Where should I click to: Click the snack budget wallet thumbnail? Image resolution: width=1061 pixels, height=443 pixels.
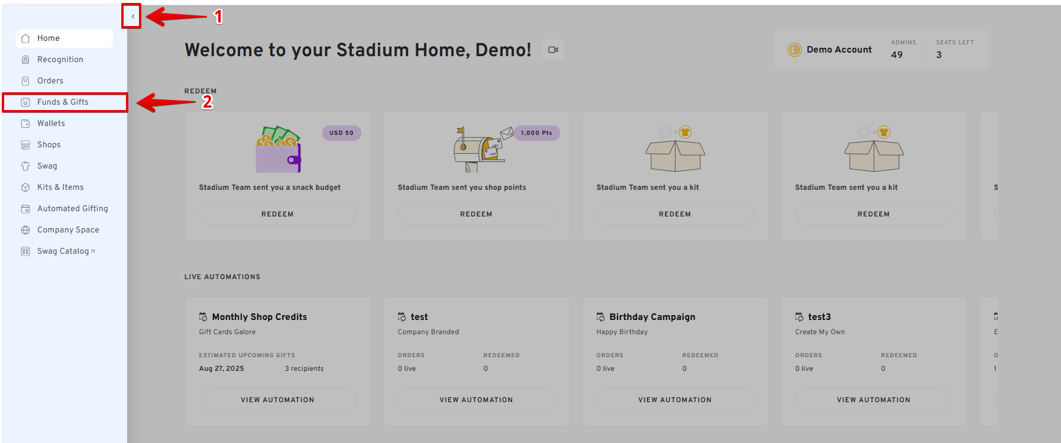(x=278, y=150)
